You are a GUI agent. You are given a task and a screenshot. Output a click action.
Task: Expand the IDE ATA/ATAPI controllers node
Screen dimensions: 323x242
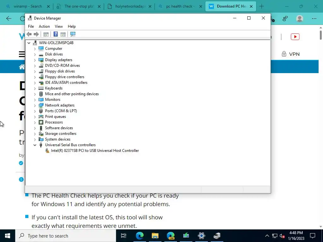[x=35, y=83]
